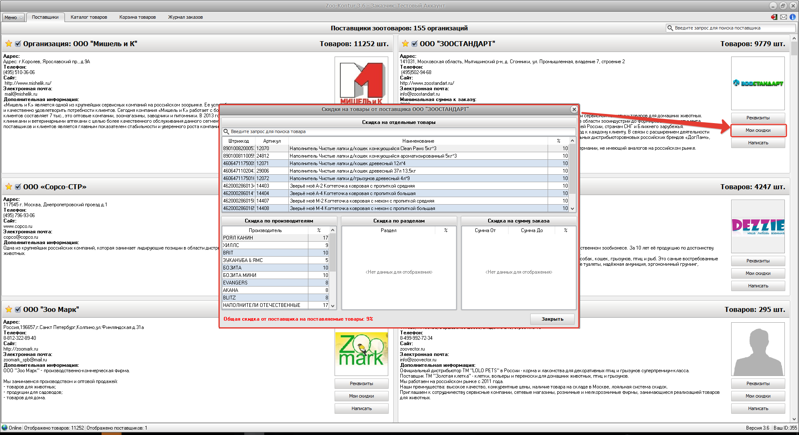Uncheck the Мишель и К supplier checkbox
The image size is (799, 435).
18,44
